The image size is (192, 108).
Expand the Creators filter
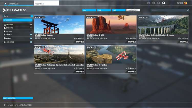point(31,28)
